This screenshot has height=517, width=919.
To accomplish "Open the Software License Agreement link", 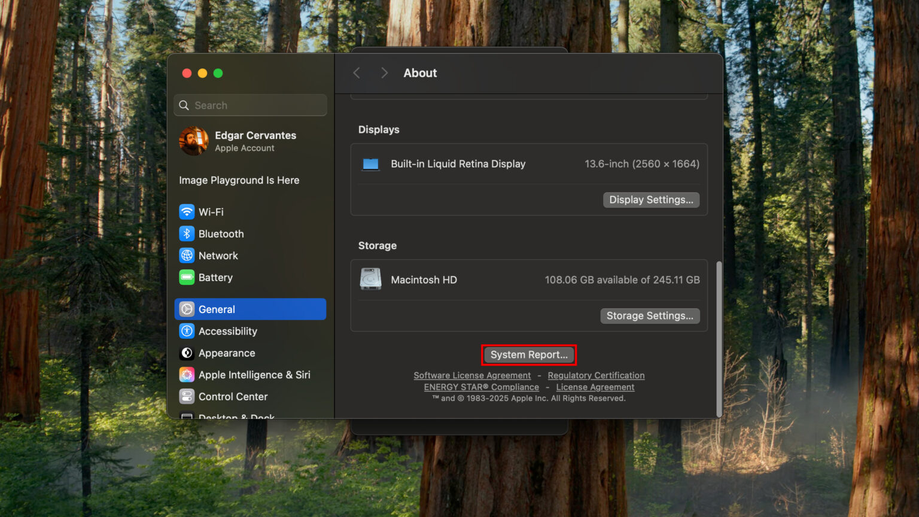I will [472, 375].
